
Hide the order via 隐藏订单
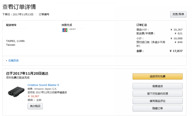coord(157,108)
